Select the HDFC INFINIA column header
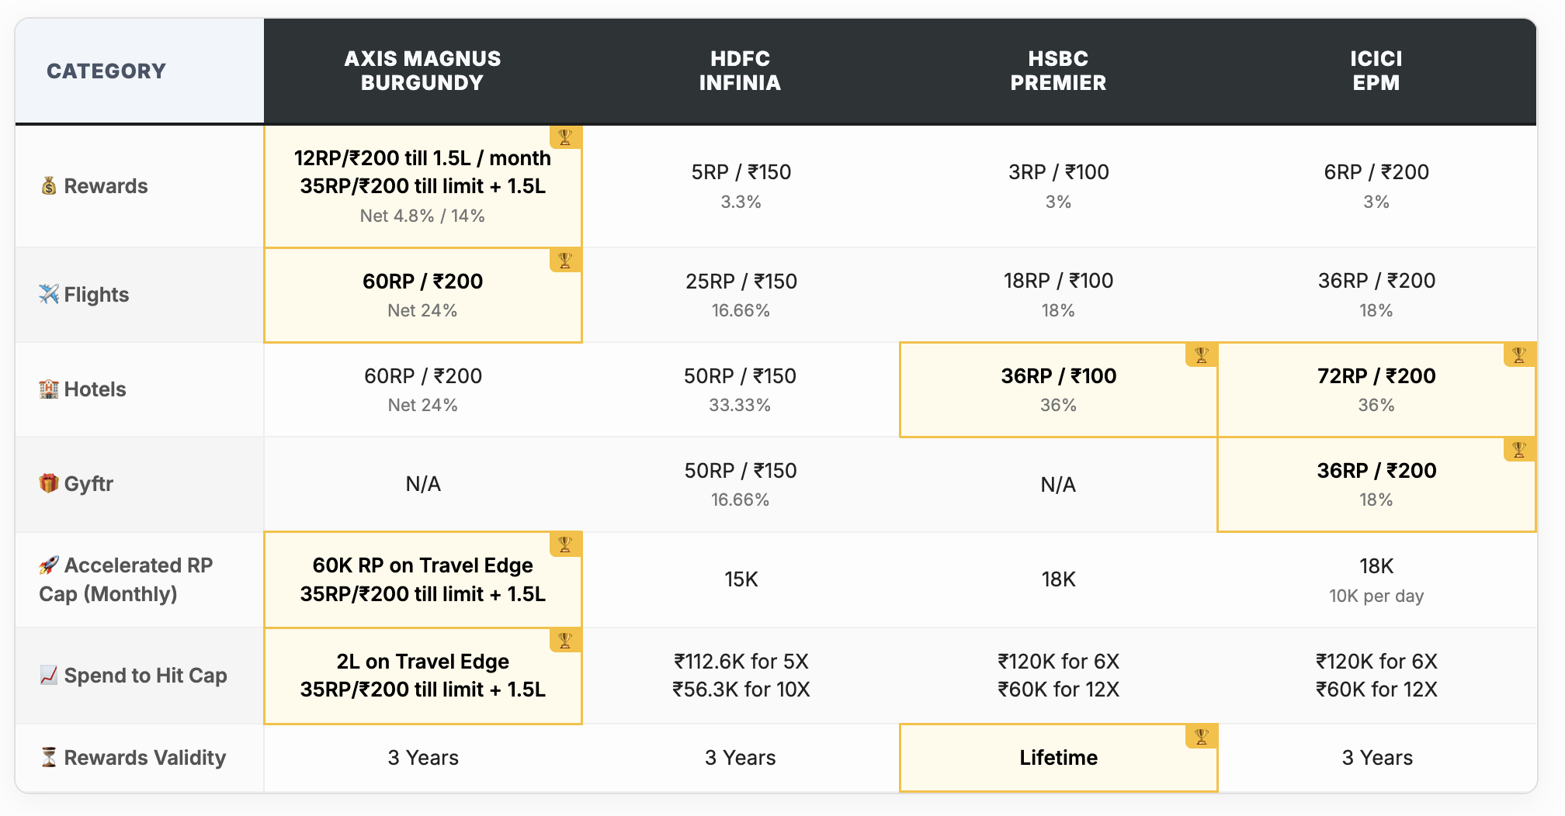Viewport: 1565px width, 816px height. (740, 71)
